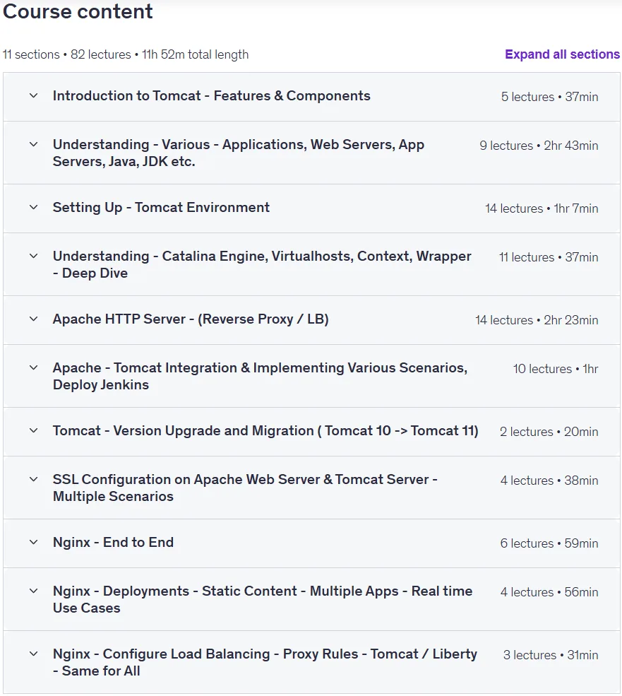Expand the Tomcat Version Upgrade chevron
622x696 pixels.
point(34,430)
